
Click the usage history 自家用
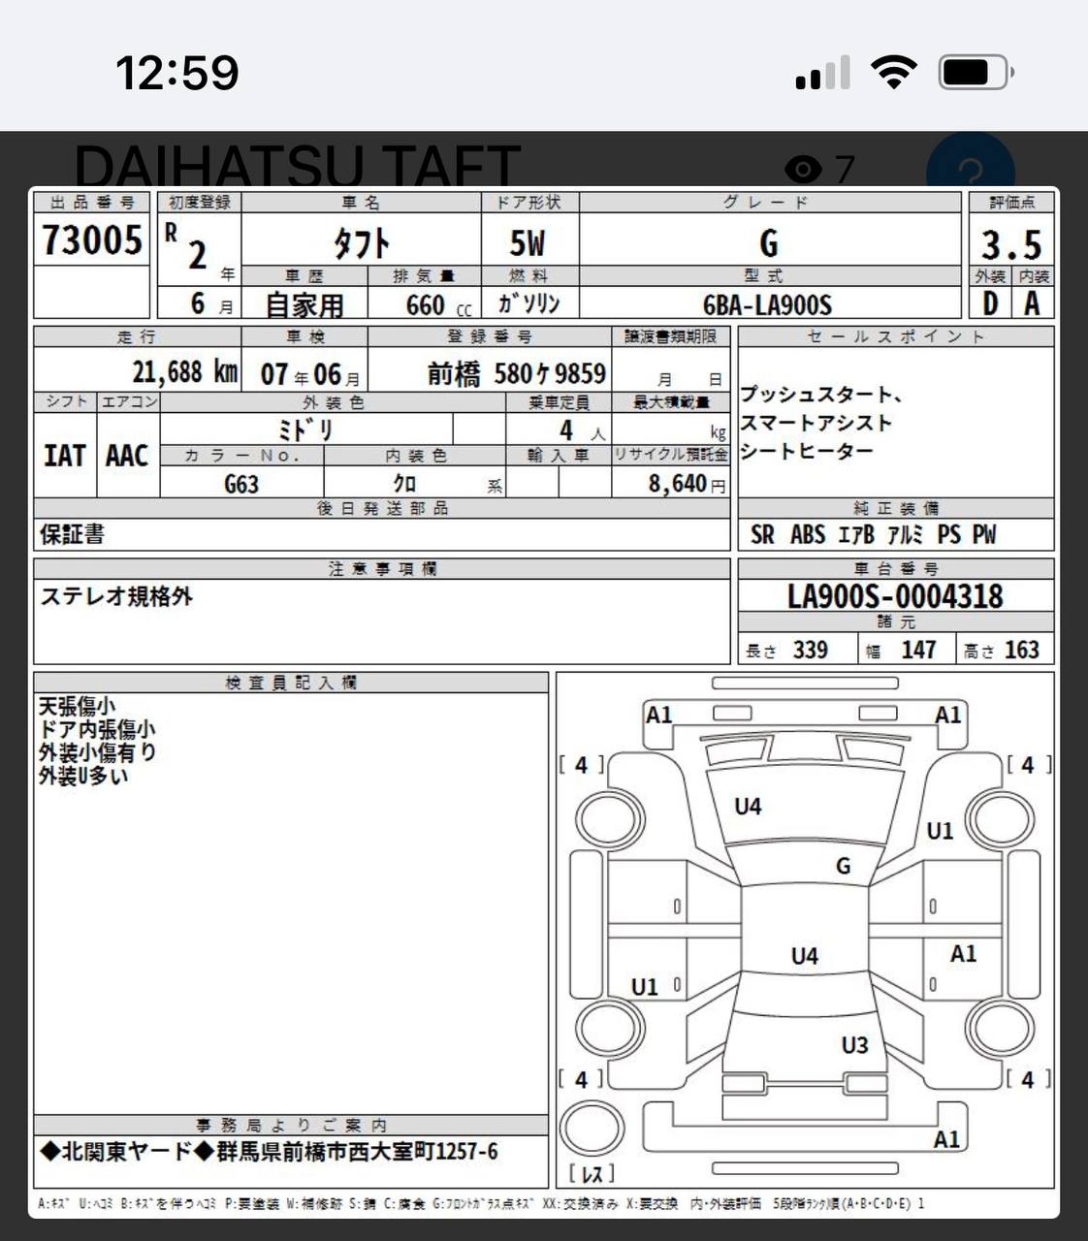tap(304, 305)
